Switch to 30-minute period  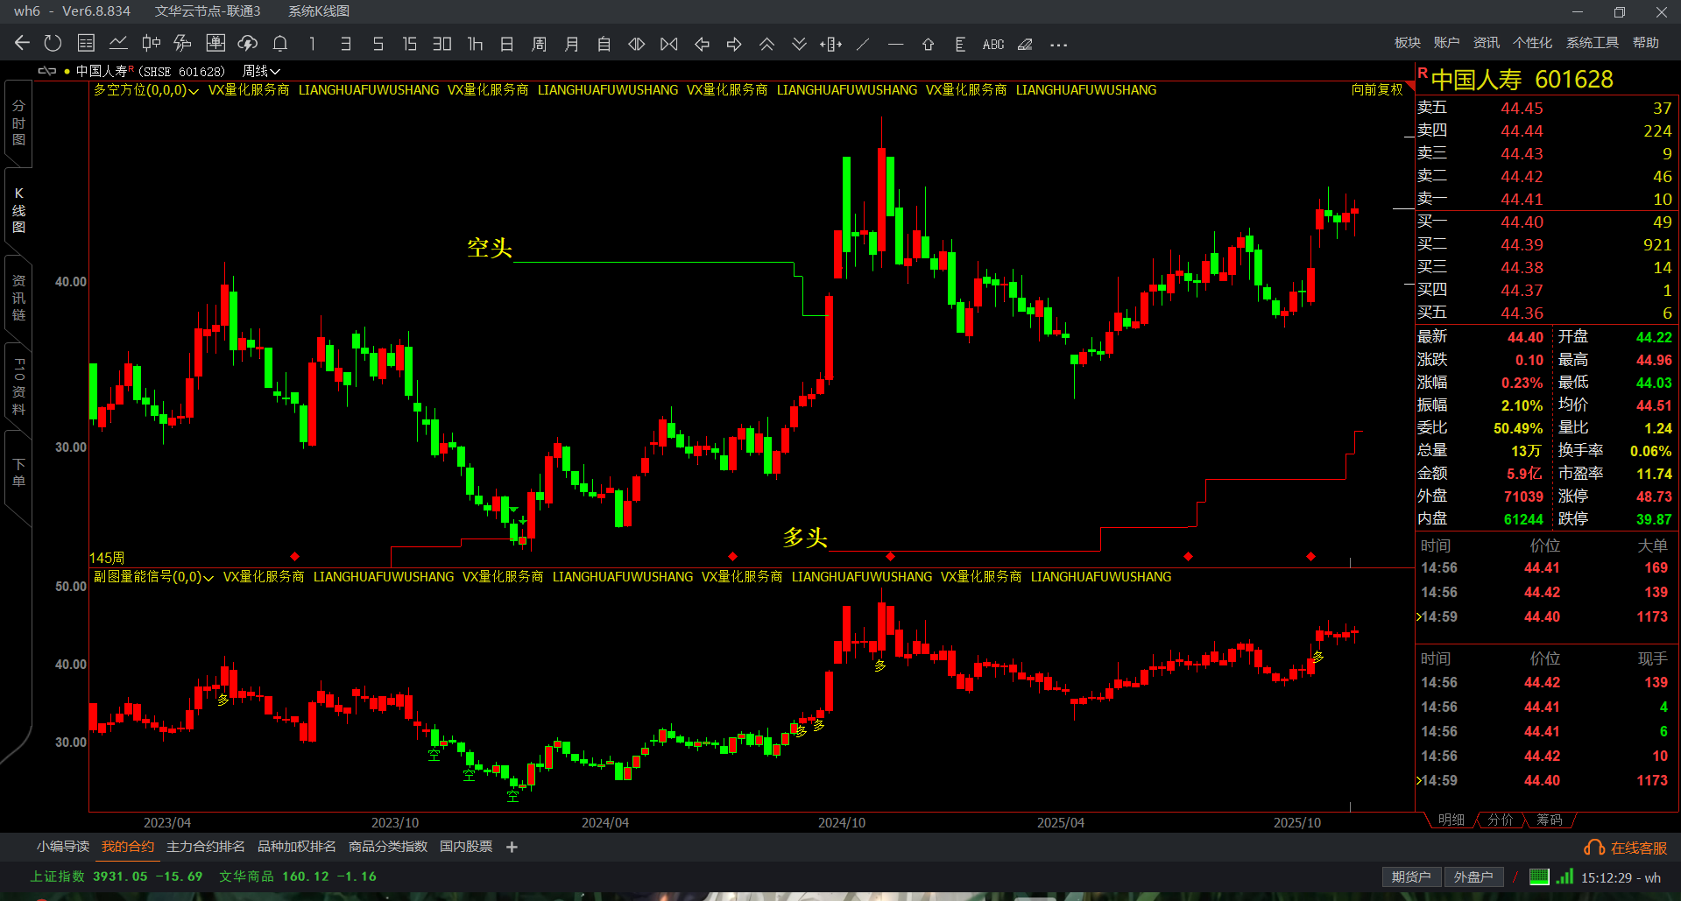442,44
